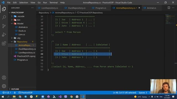The width and height of the screenshot is (177, 99).
Task: Open the Manage gear icon
Action: (x=4, y=86)
